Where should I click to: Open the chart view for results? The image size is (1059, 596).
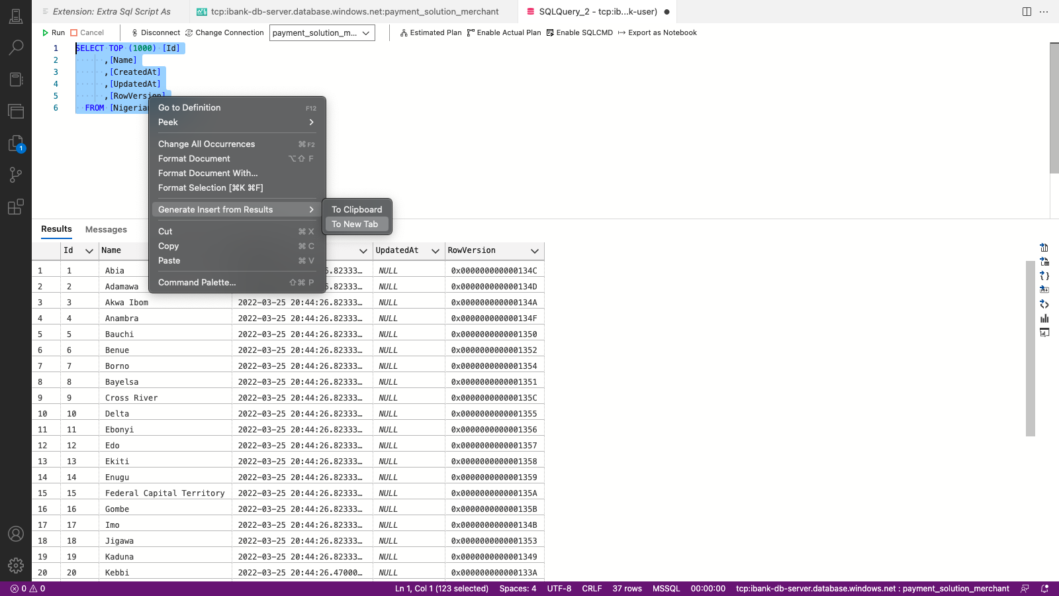tap(1044, 319)
